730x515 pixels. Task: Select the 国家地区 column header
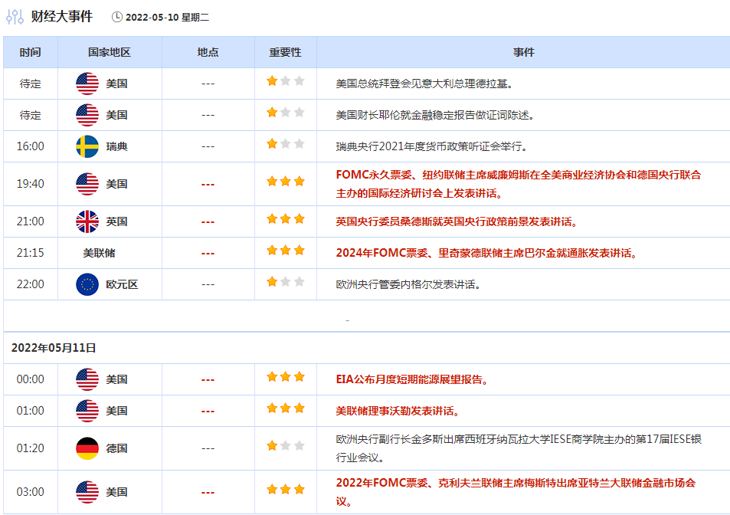click(x=110, y=52)
